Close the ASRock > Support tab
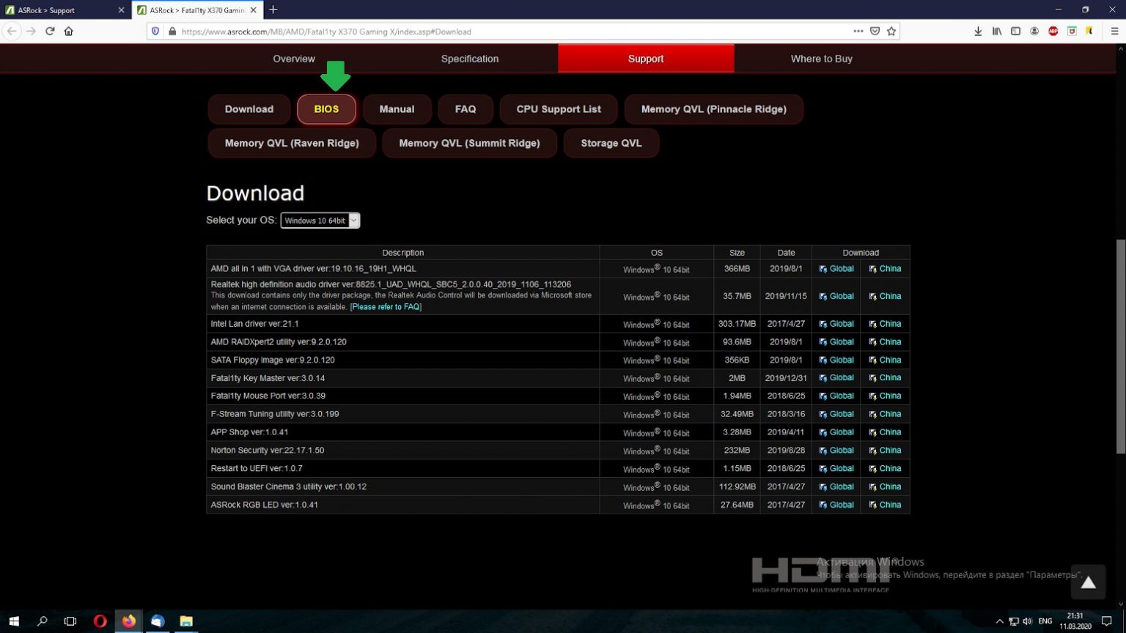Image resolution: width=1126 pixels, height=633 pixels. [121, 10]
